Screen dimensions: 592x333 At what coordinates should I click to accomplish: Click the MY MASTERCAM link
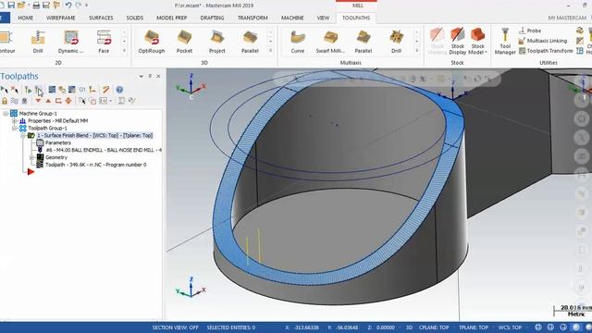(x=567, y=18)
